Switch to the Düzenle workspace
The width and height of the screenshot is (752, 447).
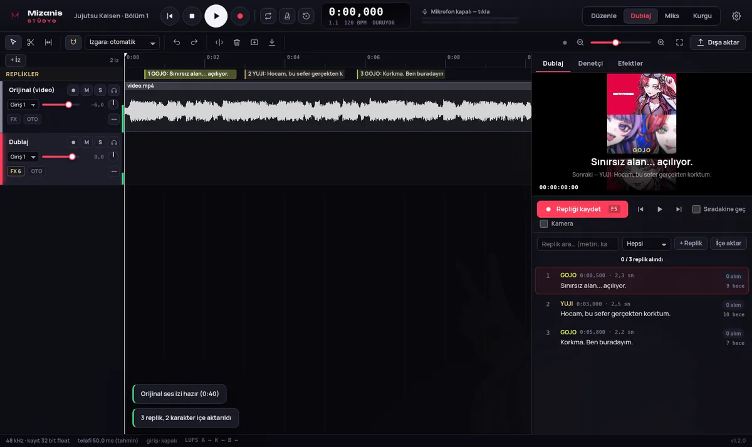click(604, 16)
